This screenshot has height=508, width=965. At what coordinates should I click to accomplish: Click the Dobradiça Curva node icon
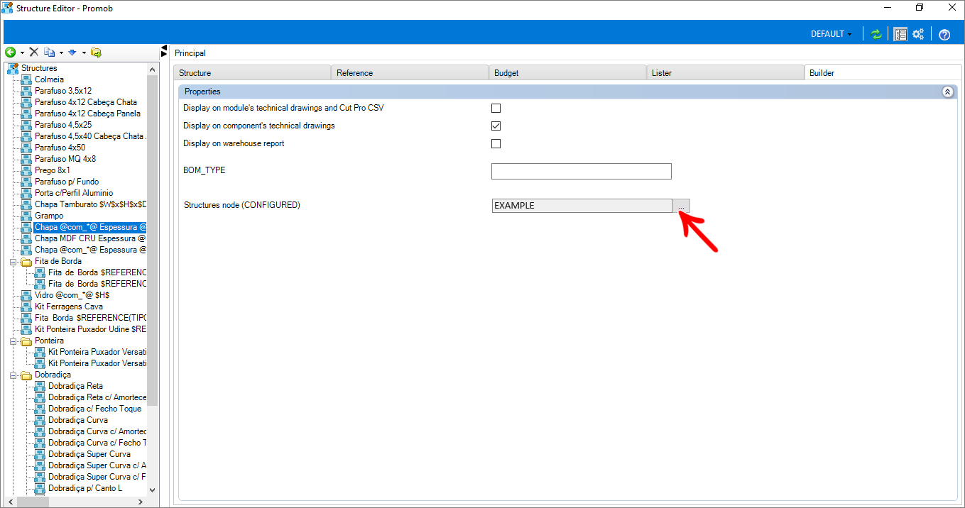point(40,420)
